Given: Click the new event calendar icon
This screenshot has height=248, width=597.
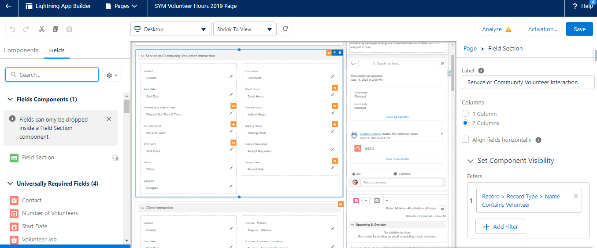Looking at the screenshot, I should coord(356,201).
